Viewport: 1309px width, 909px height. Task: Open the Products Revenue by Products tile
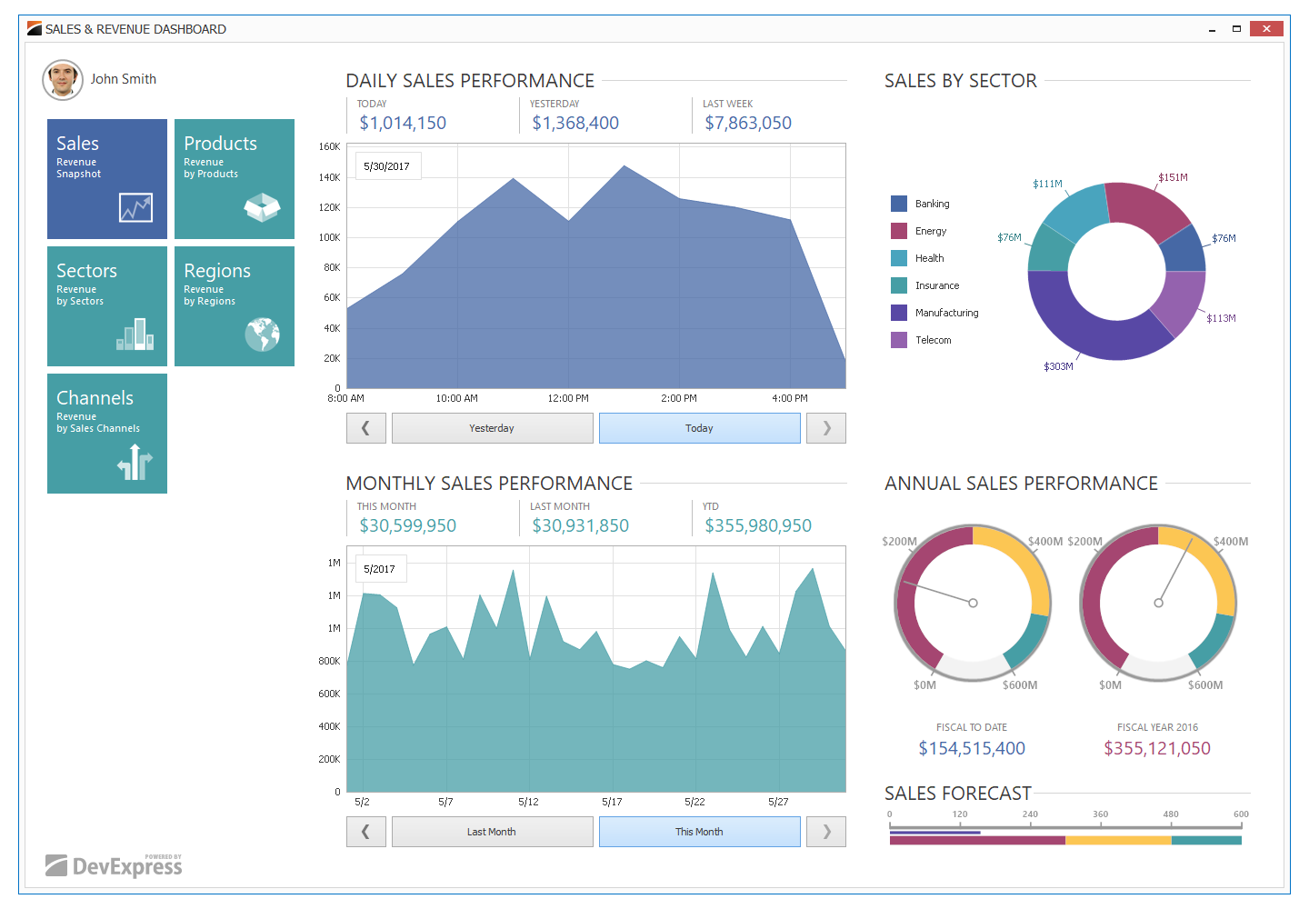click(x=234, y=178)
